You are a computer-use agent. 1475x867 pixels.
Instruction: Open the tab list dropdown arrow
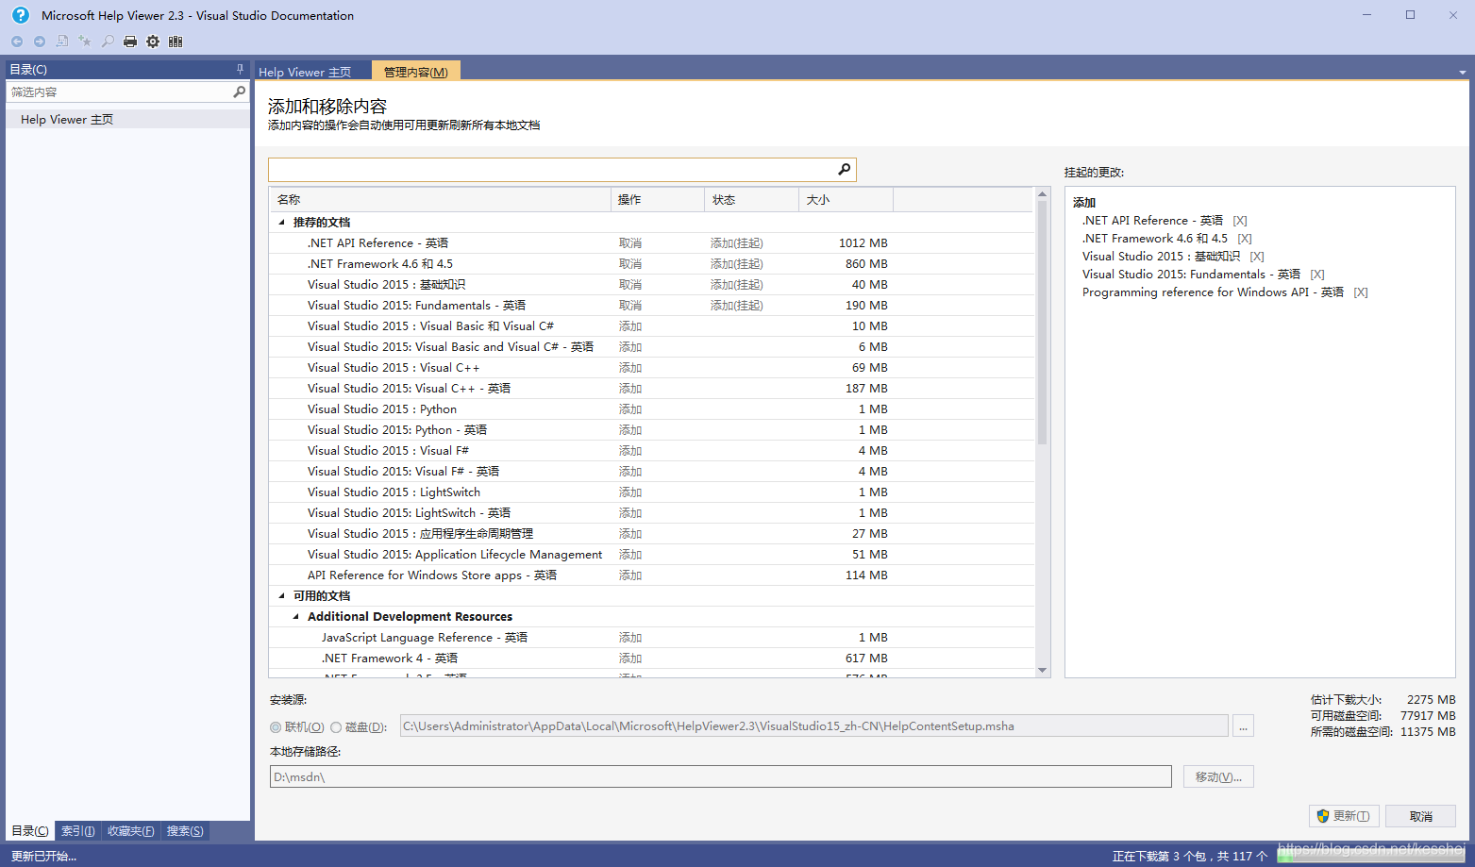pyautogui.click(x=1463, y=73)
